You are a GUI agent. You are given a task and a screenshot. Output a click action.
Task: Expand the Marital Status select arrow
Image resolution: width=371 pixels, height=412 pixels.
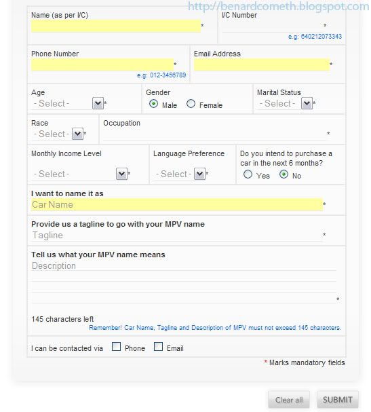(307, 103)
